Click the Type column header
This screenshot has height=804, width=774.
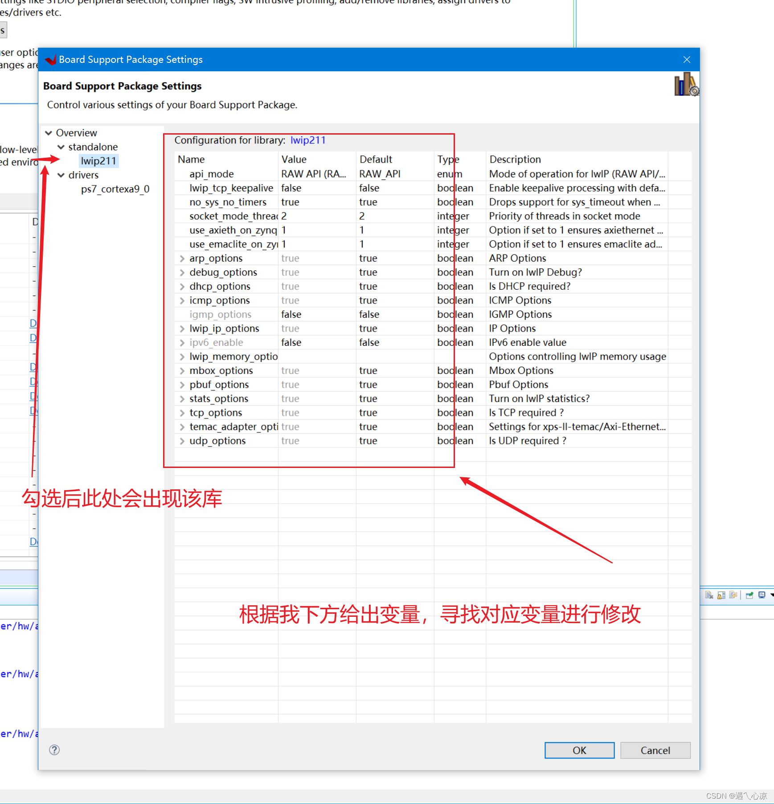coord(460,160)
